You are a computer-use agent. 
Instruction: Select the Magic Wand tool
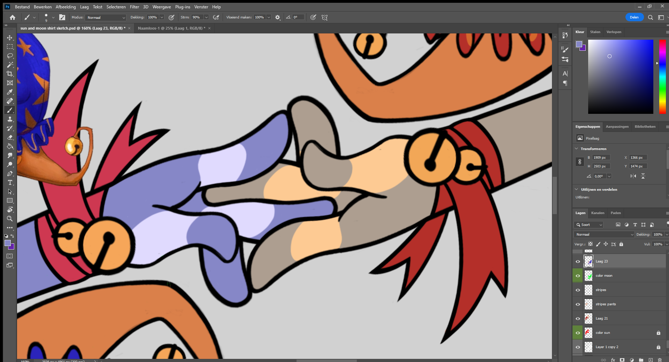[x=10, y=65]
